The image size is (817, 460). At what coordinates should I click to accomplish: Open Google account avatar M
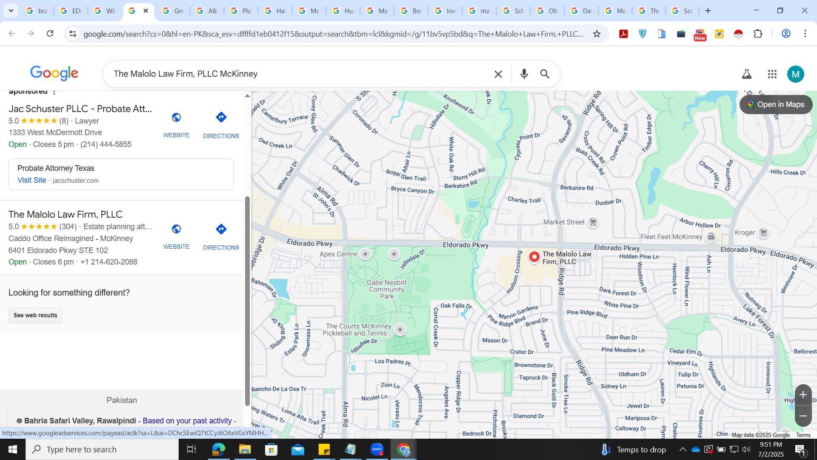[795, 74]
